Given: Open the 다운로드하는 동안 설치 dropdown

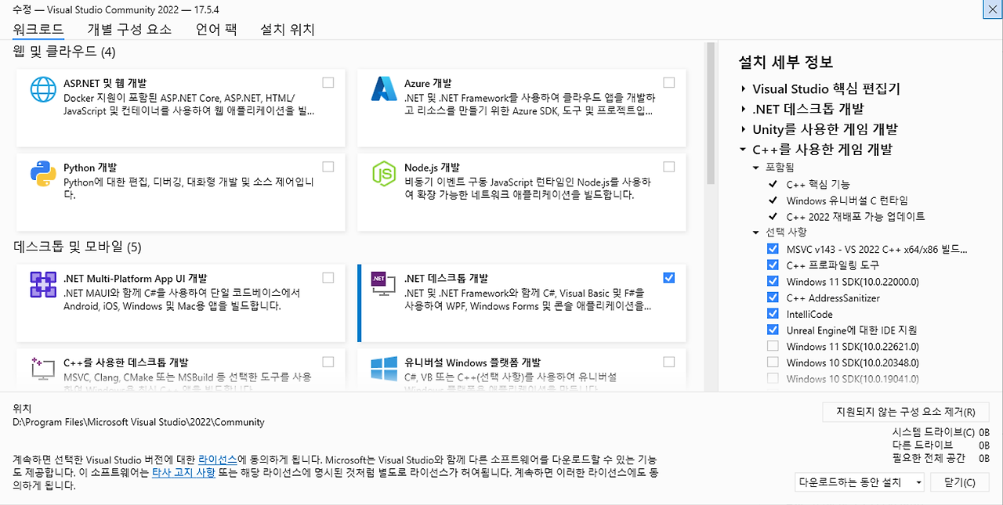Looking at the screenshot, I should coord(859,482).
